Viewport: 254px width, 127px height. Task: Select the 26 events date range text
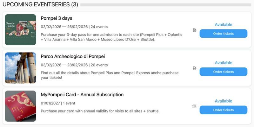[x=74, y=65]
